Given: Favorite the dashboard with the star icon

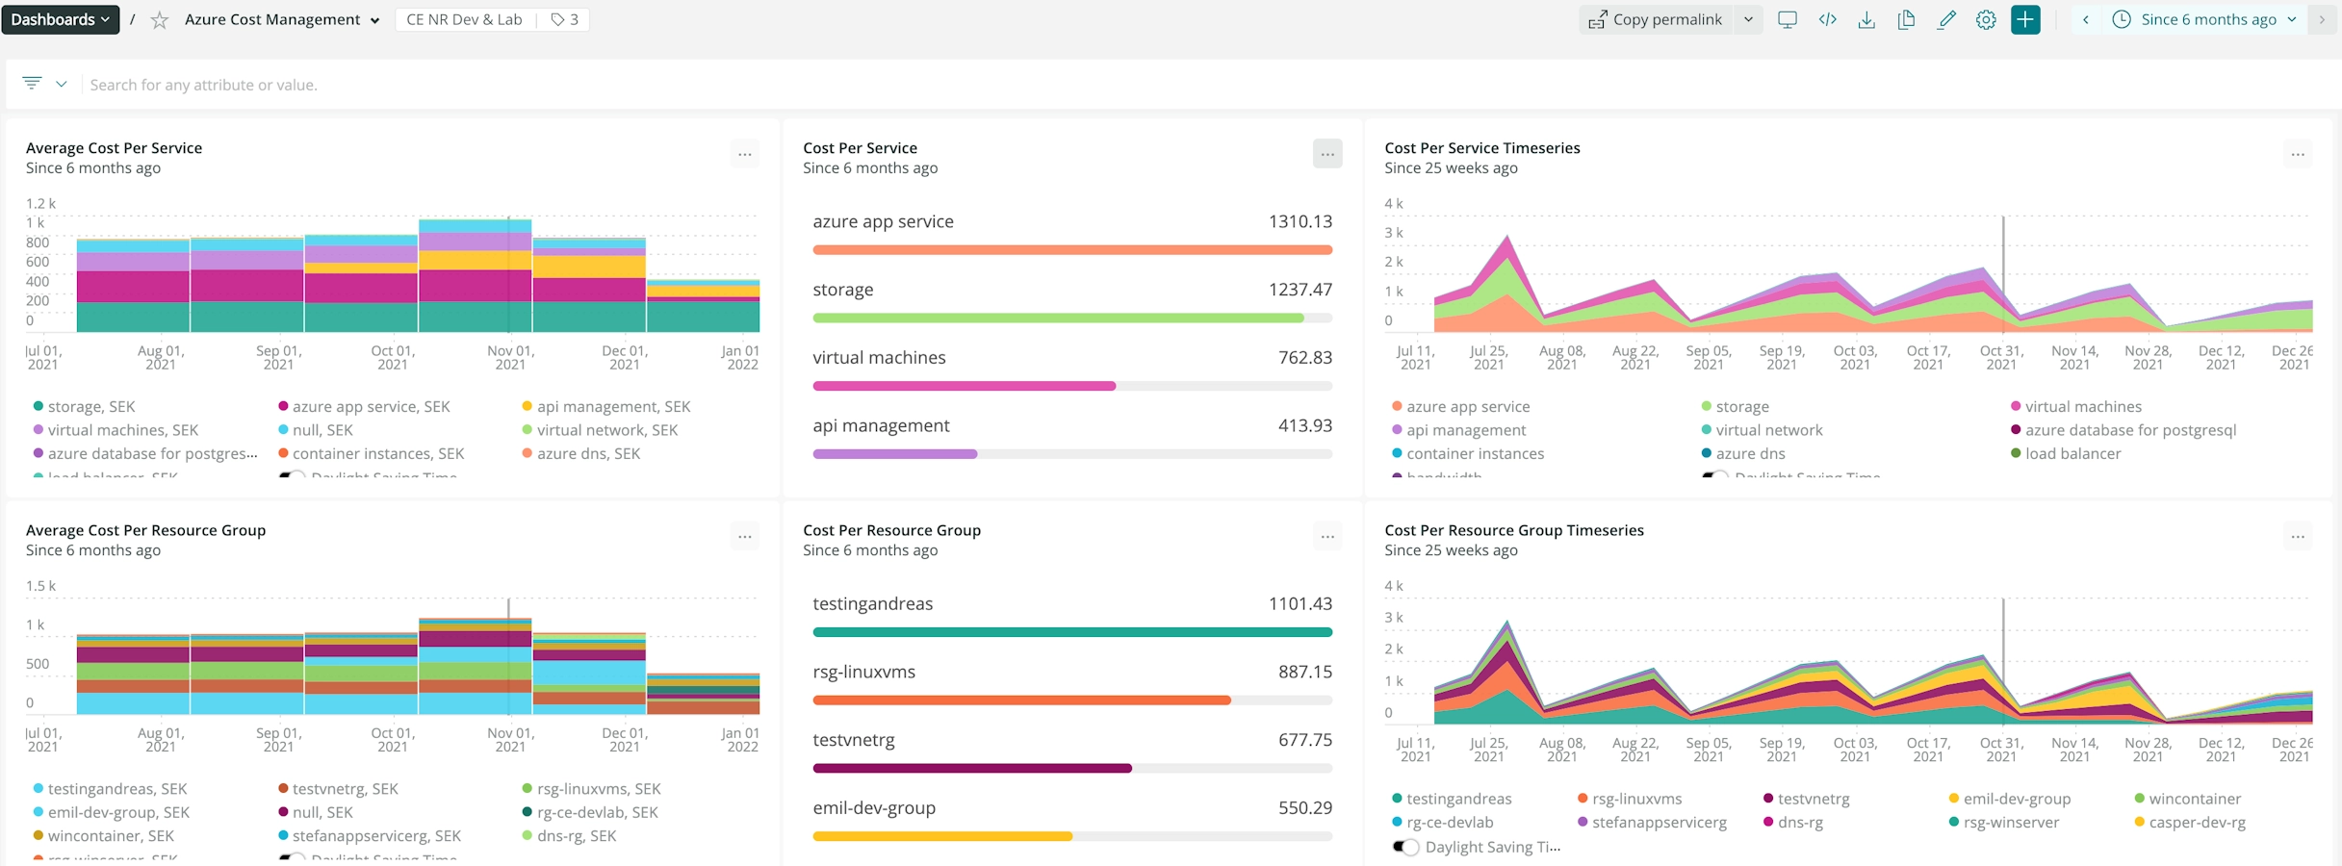Looking at the screenshot, I should tap(160, 20).
